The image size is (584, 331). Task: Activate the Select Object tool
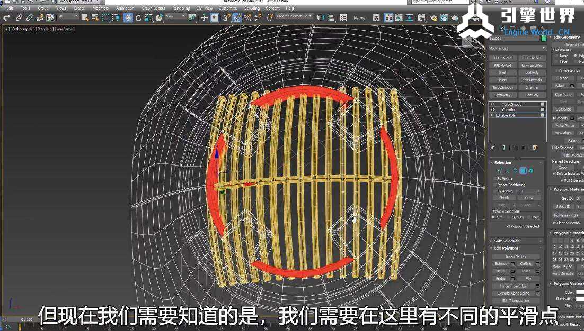tap(85, 17)
